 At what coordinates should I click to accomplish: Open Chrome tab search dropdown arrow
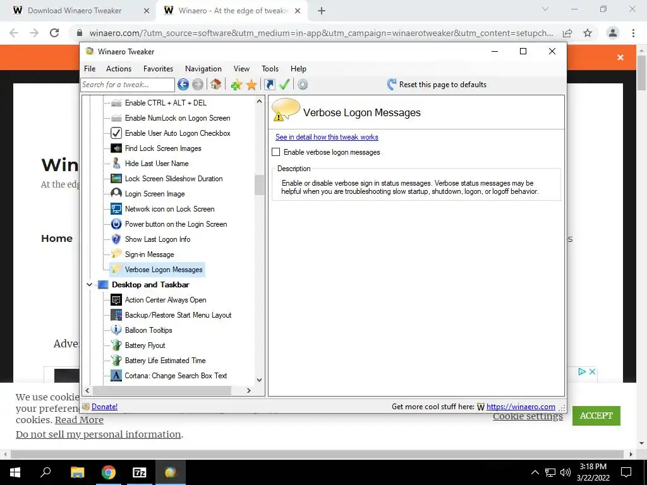pyautogui.click(x=545, y=9)
